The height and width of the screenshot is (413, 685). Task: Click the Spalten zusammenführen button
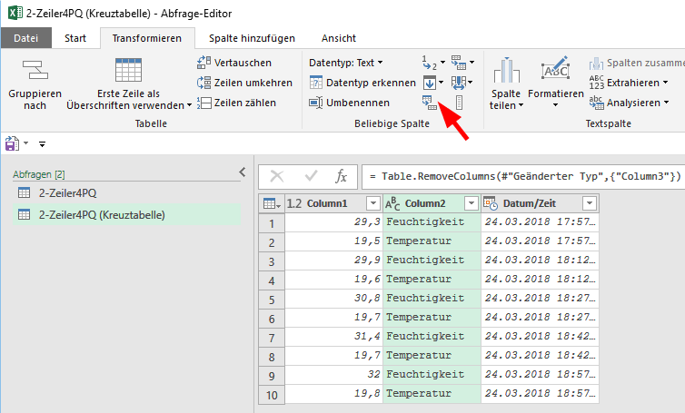pos(637,63)
